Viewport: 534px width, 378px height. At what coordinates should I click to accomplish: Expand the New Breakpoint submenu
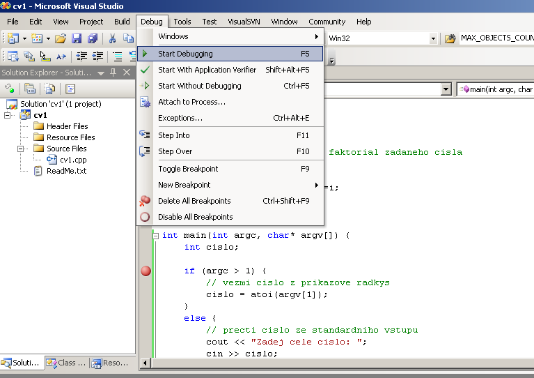pyautogui.click(x=230, y=185)
